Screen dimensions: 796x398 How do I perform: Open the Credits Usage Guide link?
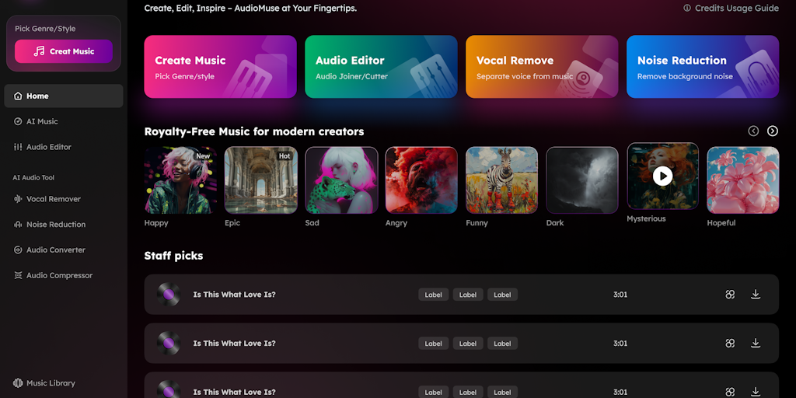(x=731, y=8)
